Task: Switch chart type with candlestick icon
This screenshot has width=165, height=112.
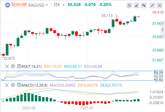Action: [144, 5]
